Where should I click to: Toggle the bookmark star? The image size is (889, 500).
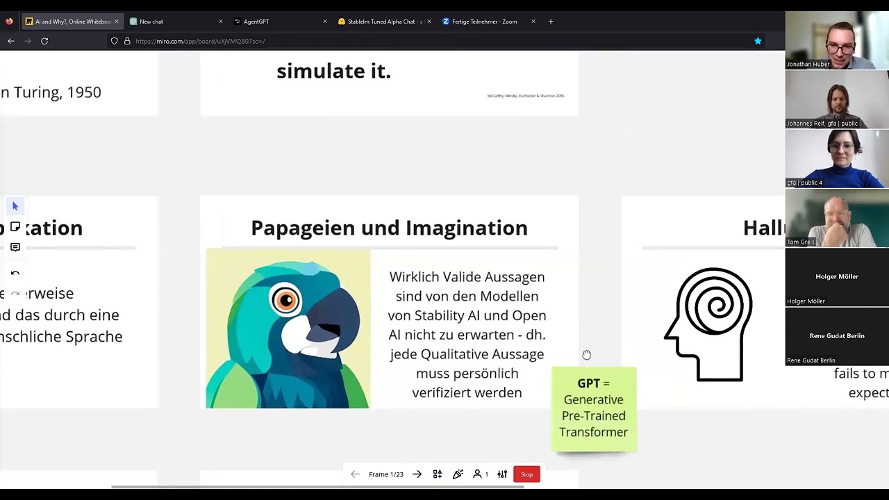[758, 41]
